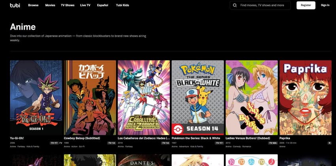Open the Yu-Gi-Oh! Season 1 poster
This screenshot has width=336, height=166.
[36, 98]
